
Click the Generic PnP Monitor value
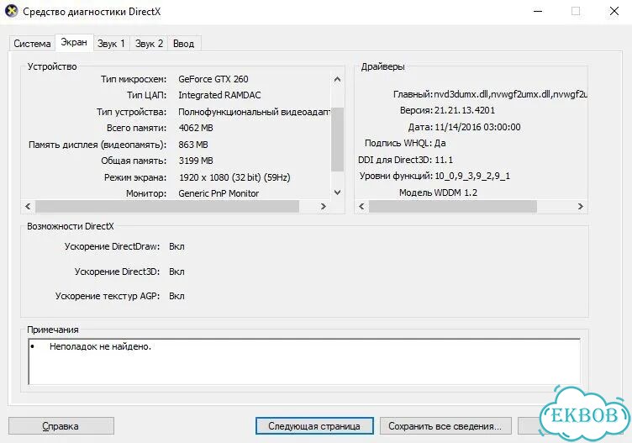tap(219, 194)
